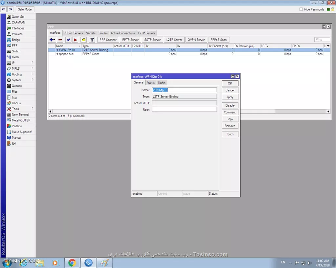Screen dimensions: 336x268
Task: Toggle the Hide Passwords checkbox
Action: (301, 9)
